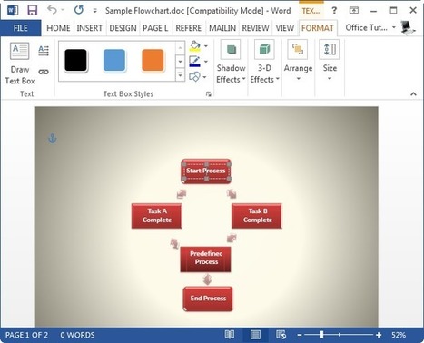Open the Text Box Styles dialog launcher
Screen dimensions: 424x343
point(208,94)
